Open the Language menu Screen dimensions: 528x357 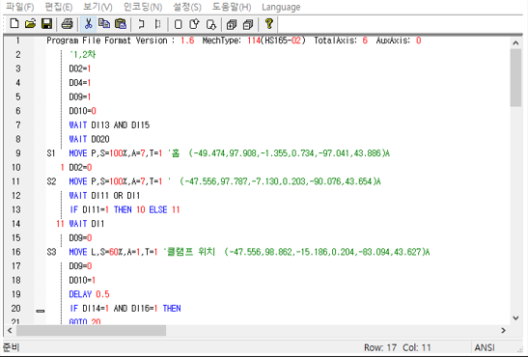tap(281, 7)
